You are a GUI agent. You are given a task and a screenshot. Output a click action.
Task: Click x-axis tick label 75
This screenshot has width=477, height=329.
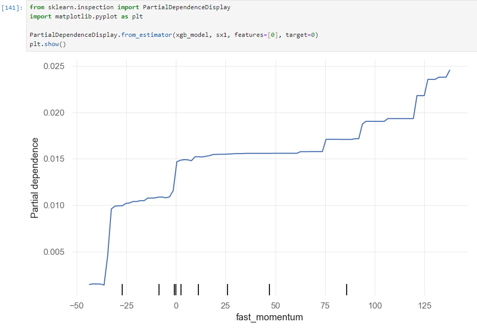coord(325,305)
